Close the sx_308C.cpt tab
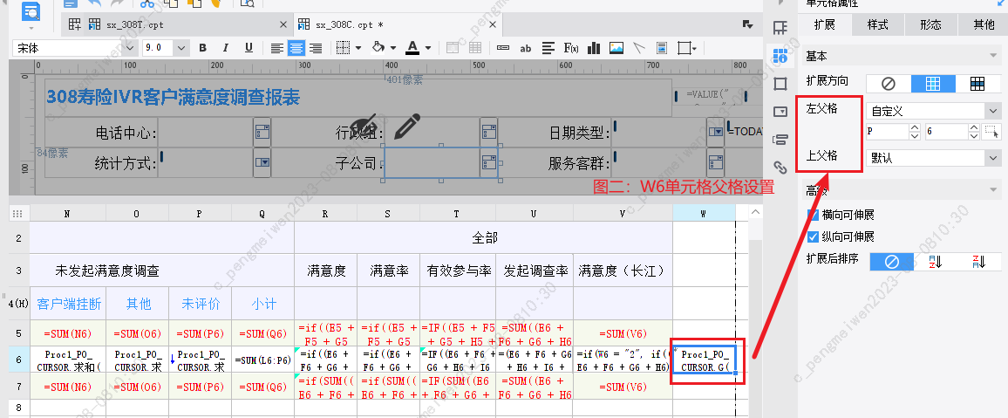This screenshot has width=1008, height=418. coord(493,25)
